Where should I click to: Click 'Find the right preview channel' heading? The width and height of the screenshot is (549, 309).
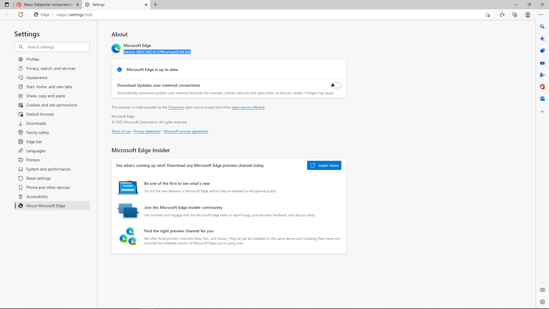coord(179,231)
